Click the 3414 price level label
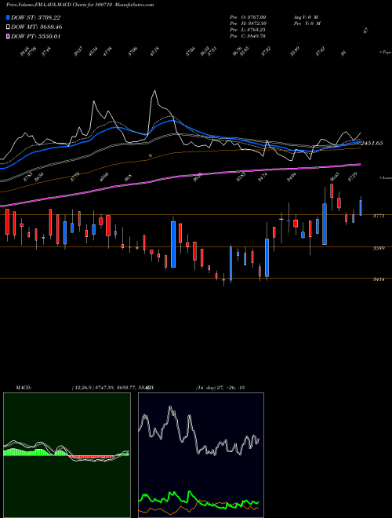Viewport: 392px width, 518px height. (x=378, y=279)
